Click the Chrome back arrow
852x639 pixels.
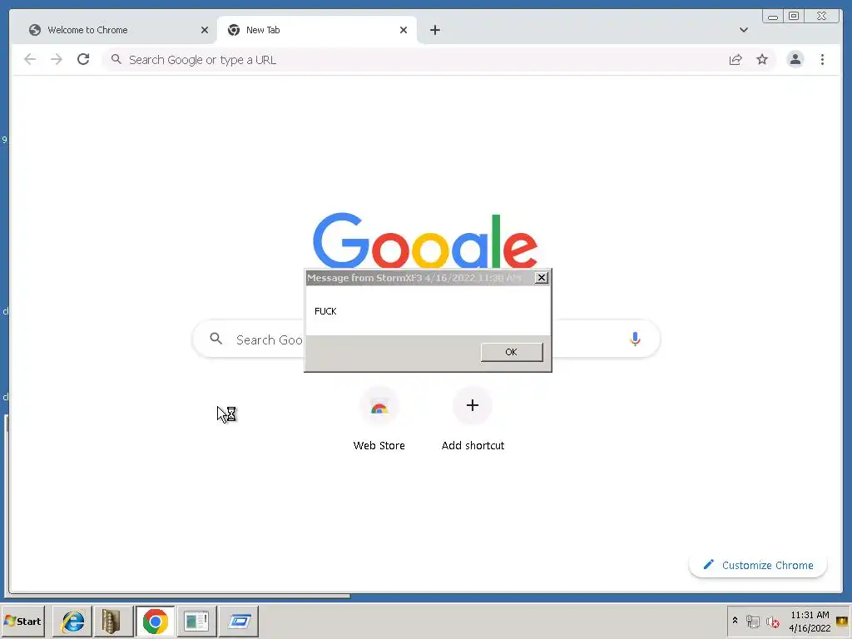(x=30, y=59)
